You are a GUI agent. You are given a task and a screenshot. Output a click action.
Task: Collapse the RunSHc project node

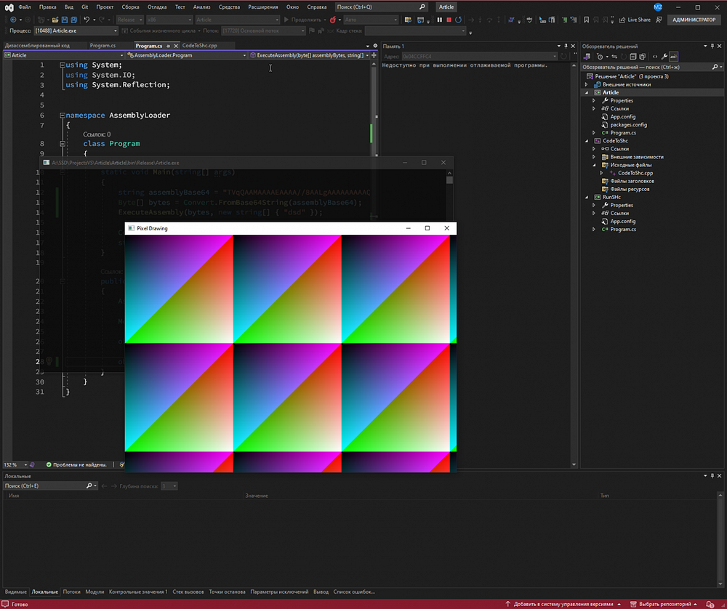[x=587, y=198]
